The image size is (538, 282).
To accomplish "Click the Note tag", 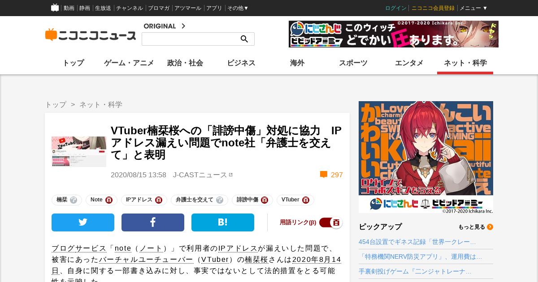I will [96, 200].
